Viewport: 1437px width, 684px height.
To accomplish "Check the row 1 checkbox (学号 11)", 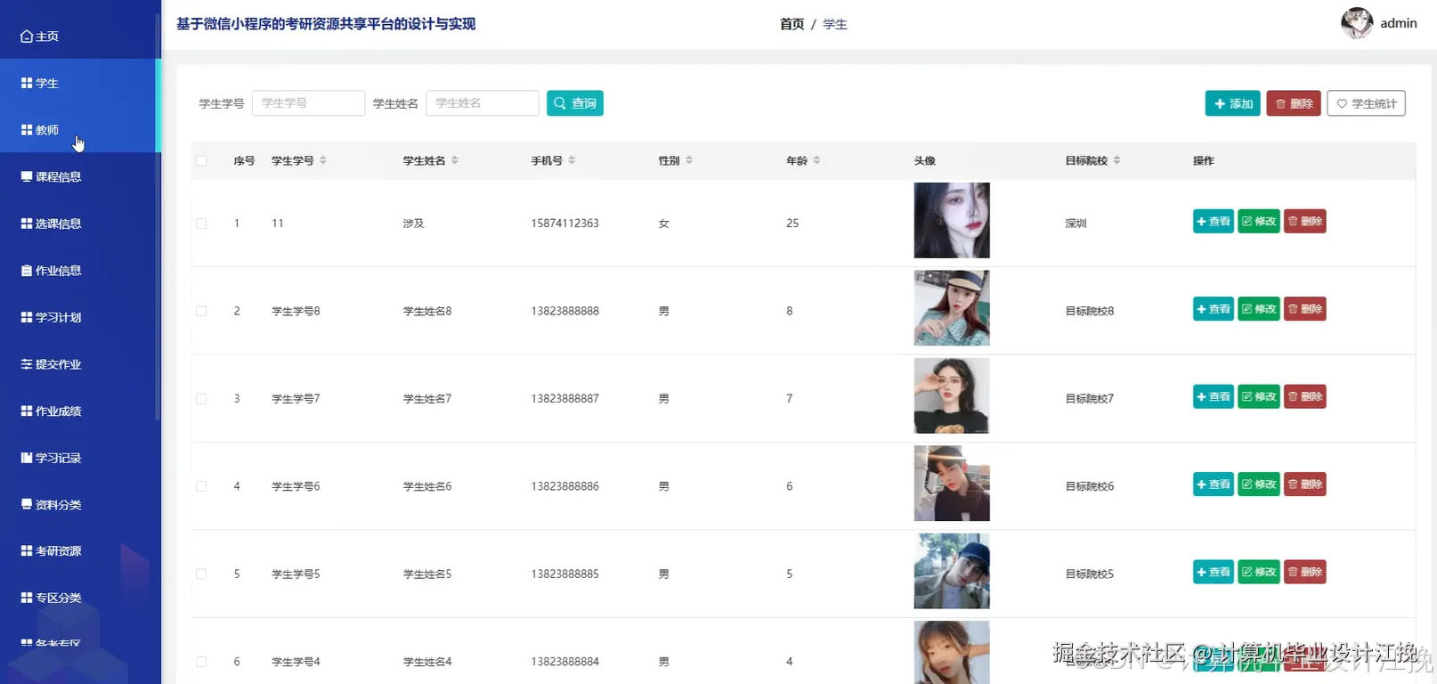I will point(201,224).
